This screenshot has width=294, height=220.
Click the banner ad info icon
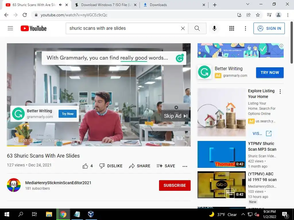281,46
